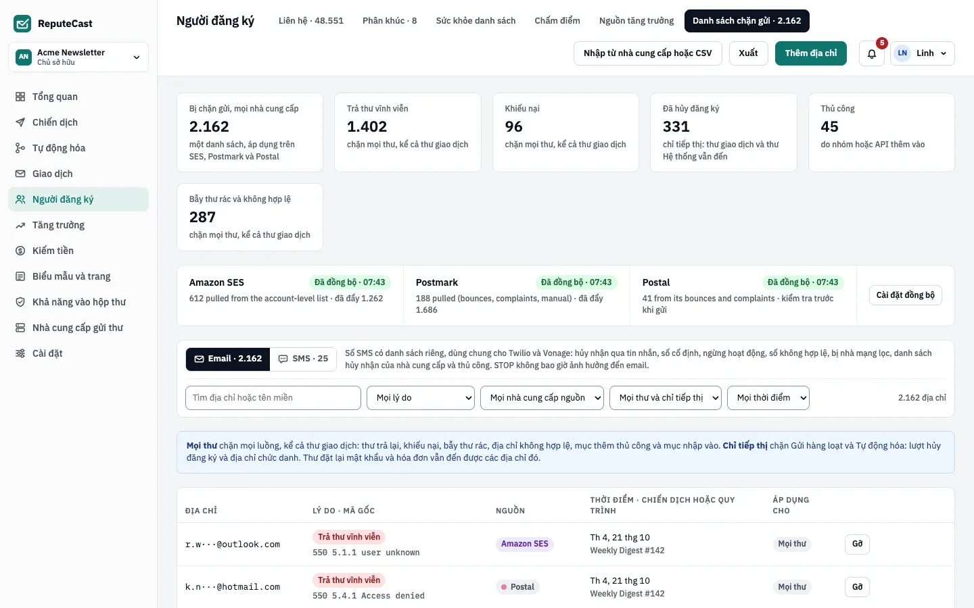Click the Xuất export button
Viewport: 974px width, 608px height.
748,53
